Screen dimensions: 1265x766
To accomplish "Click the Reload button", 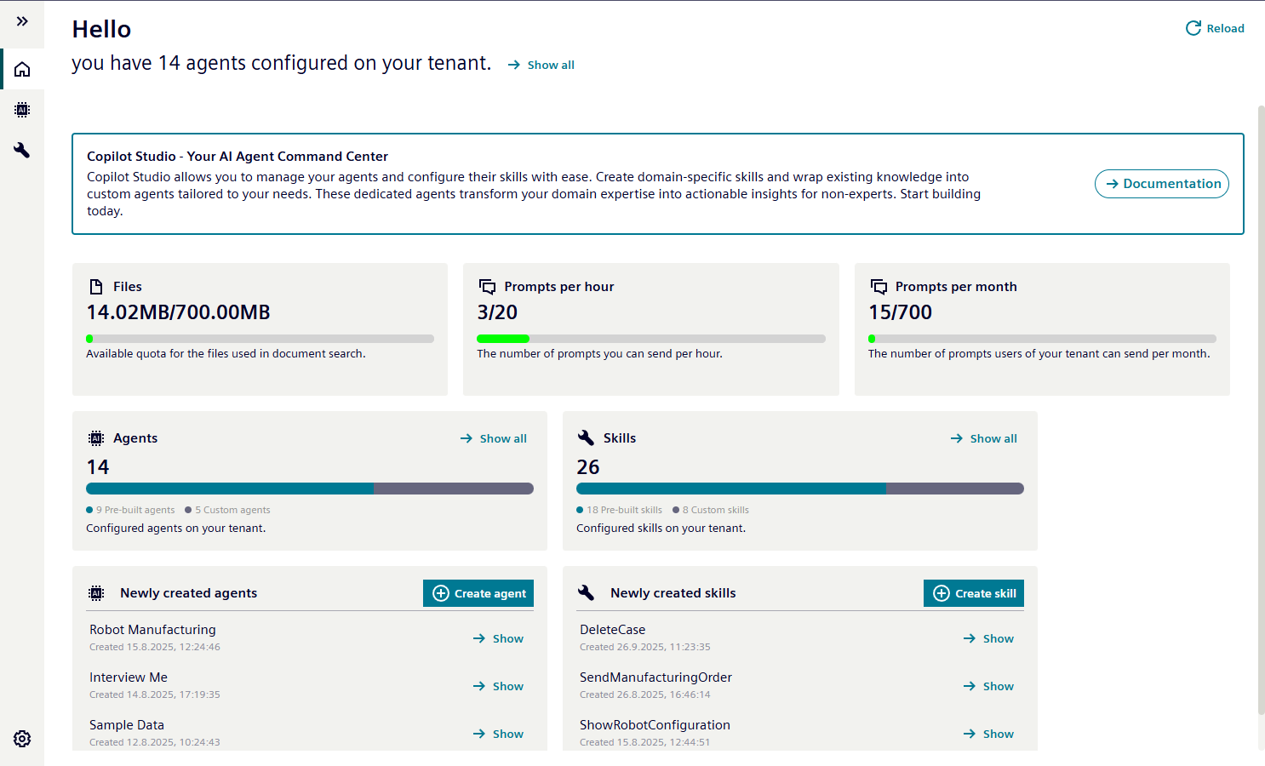I will click(1215, 28).
